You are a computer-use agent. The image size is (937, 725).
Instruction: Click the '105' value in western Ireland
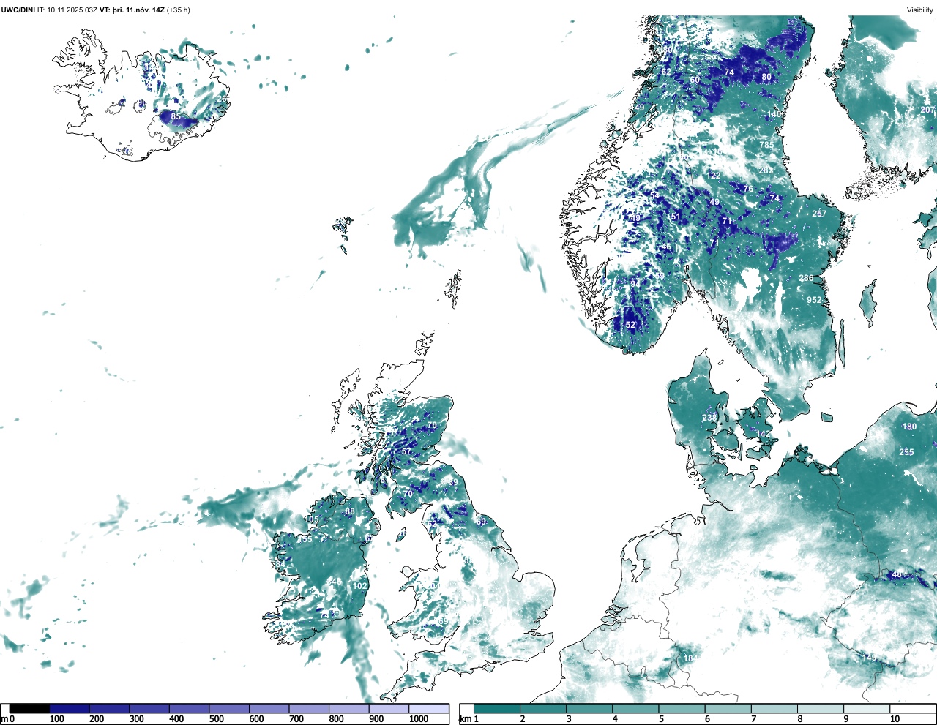pyautogui.click(x=312, y=519)
